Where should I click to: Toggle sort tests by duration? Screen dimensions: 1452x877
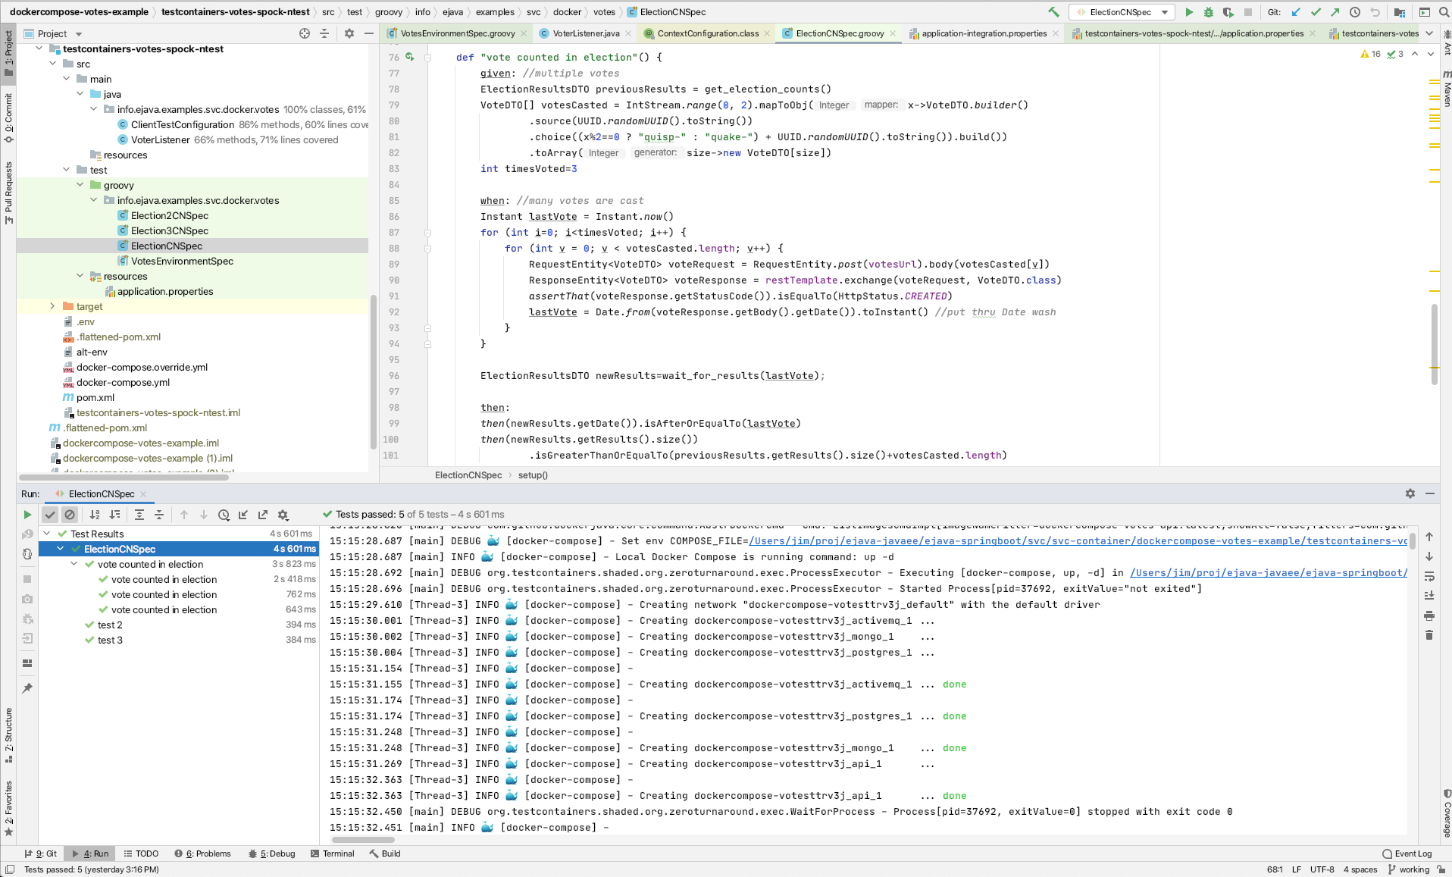click(x=114, y=515)
